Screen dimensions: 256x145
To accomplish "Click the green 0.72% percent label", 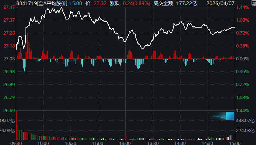I will click(242, 84).
